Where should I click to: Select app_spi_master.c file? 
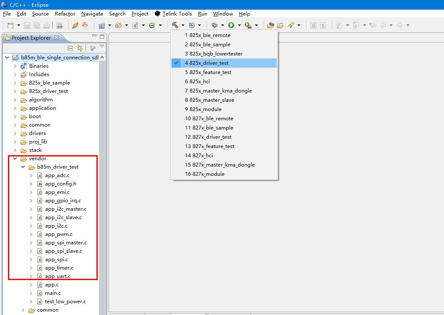[x=66, y=243]
